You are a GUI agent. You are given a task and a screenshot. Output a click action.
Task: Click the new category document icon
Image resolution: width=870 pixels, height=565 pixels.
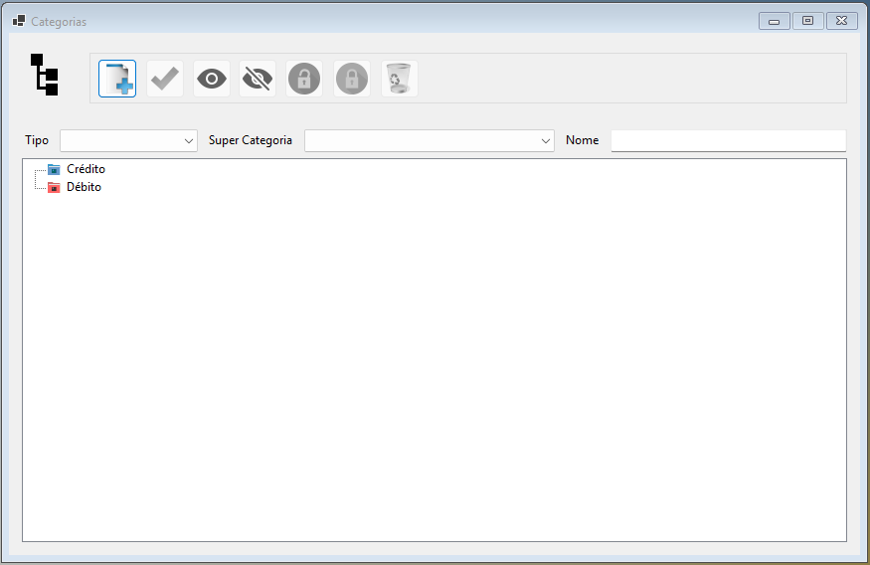coord(117,79)
